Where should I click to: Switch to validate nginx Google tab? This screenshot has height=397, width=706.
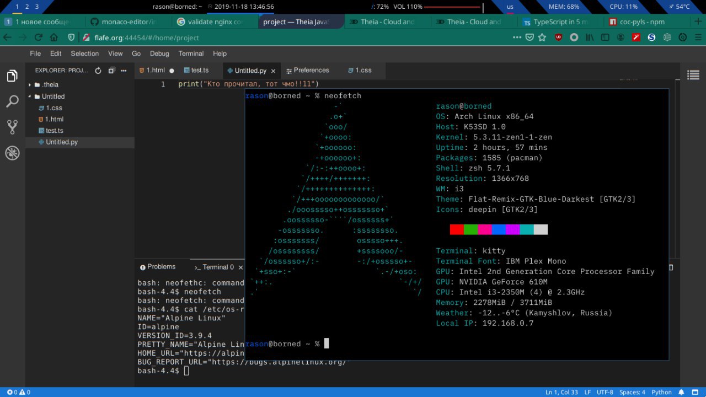pos(215,22)
